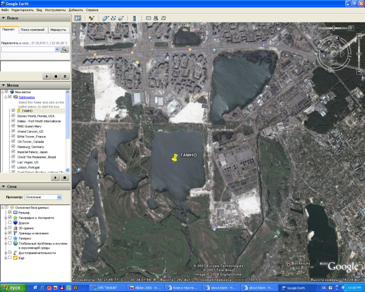Toggle Eiffel Tower, France checkbox
The height and width of the screenshot is (292, 365).
pyautogui.click(x=13, y=136)
